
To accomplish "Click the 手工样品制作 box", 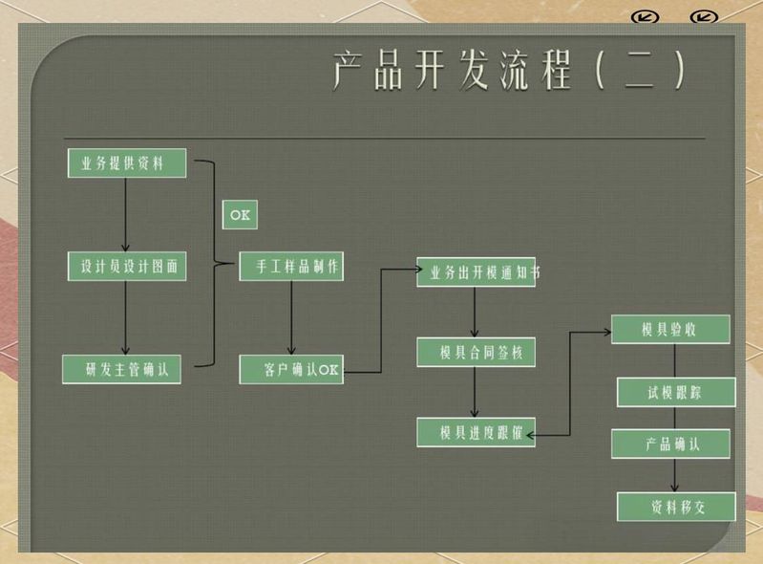I will point(291,267).
